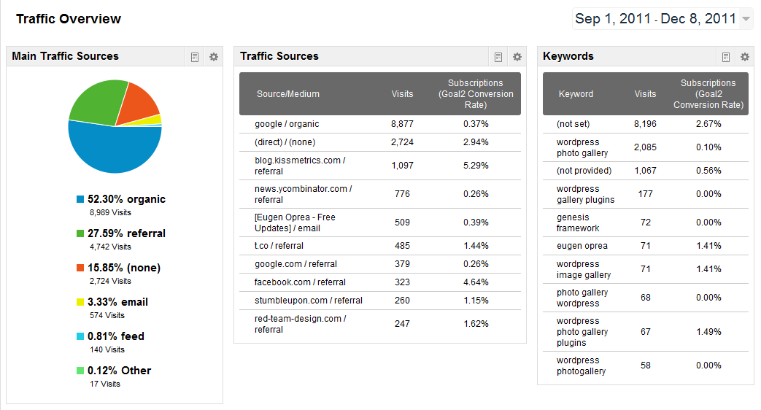Open blog.kissmetrics.com referral row
Screen dimensions: 761x410
click(298, 166)
